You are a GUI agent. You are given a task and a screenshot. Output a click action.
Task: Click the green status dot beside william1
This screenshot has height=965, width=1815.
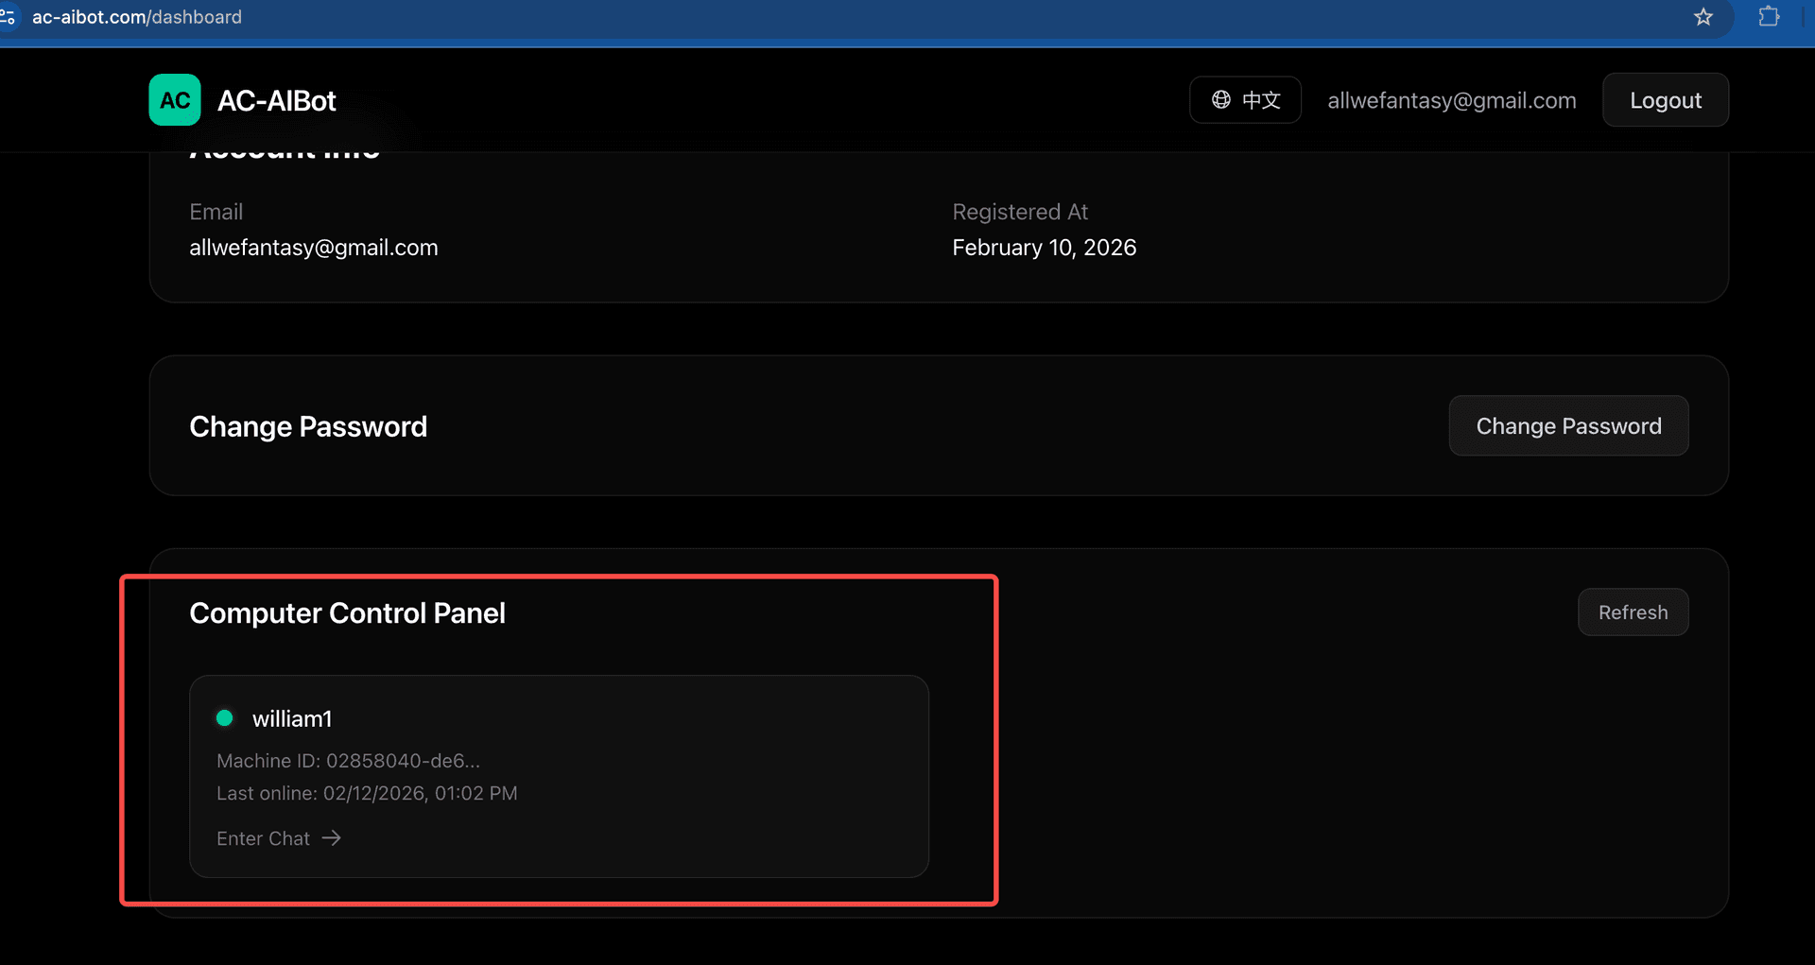click(225, 718)
